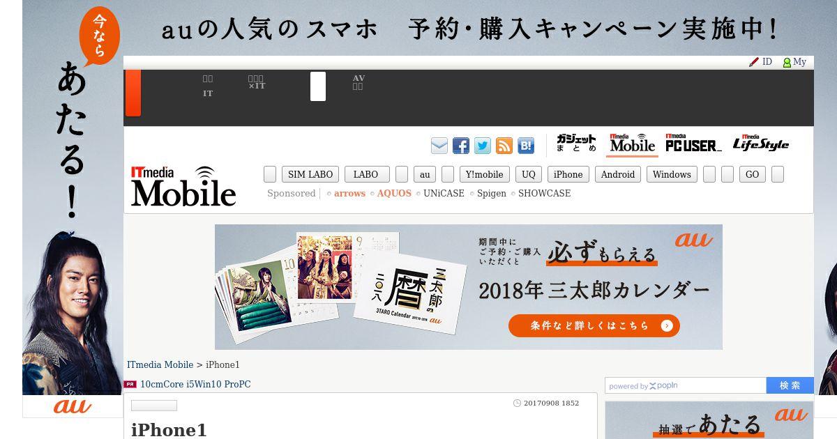This screenshot has height=439, width=837.
Task: Open the iPhone category button
Action: [568, 174]
